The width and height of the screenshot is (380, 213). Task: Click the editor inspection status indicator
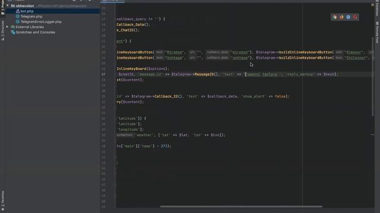click(372, 5)
